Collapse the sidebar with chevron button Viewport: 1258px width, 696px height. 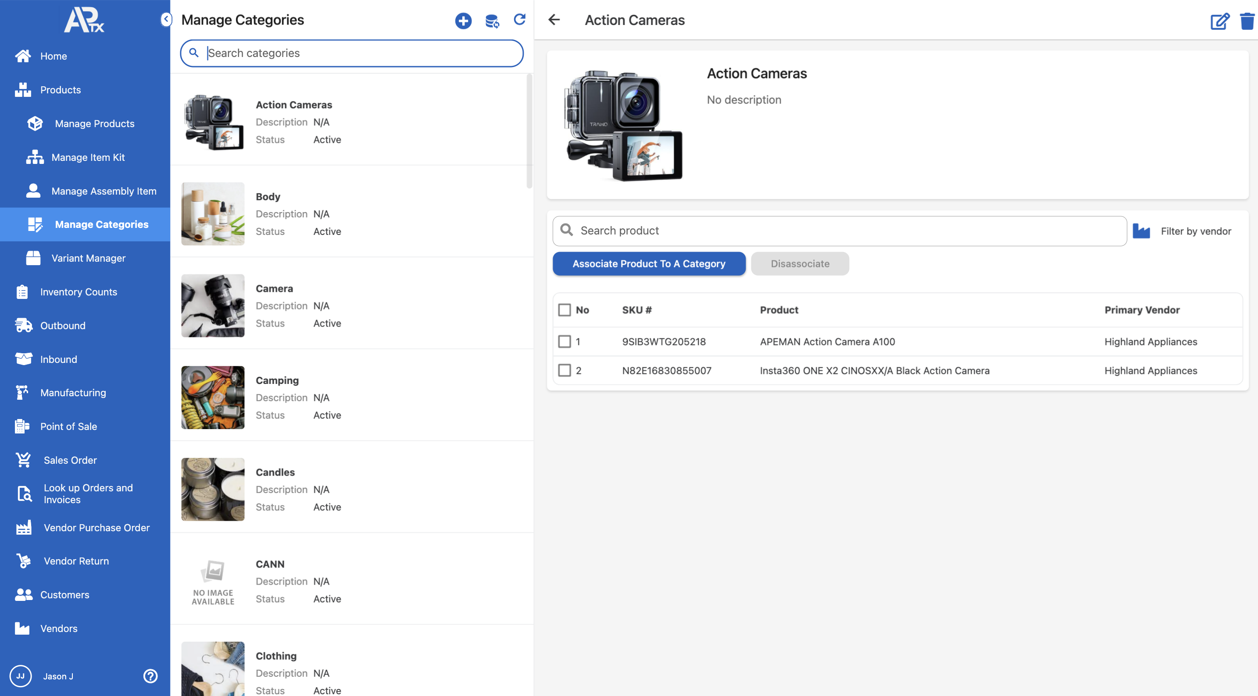click(166, 20)
